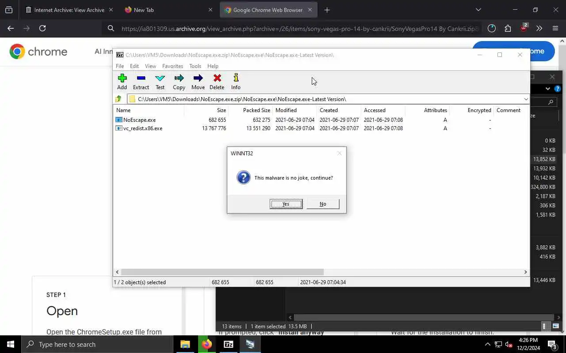Select the vc_redist.x86.exe file row
The width and height of the screenshot is (566, 353).
pyautogui.click(x=321, y=128)
